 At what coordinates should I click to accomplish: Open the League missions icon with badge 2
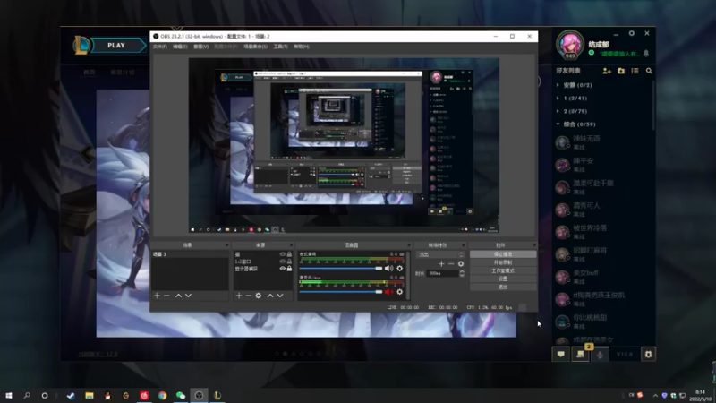580,354
